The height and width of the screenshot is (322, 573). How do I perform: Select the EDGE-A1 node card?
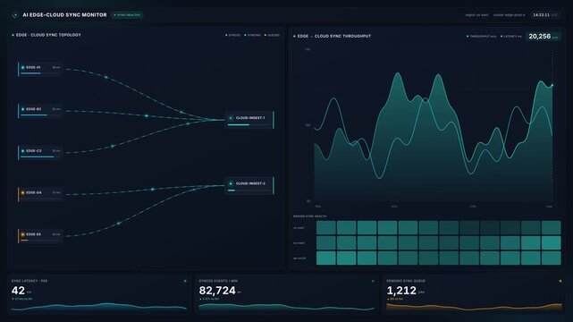coord(40,69)
